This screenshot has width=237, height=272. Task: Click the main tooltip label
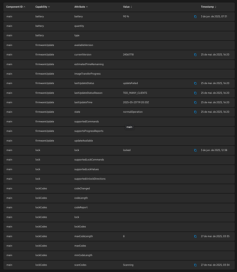(129, 127)
